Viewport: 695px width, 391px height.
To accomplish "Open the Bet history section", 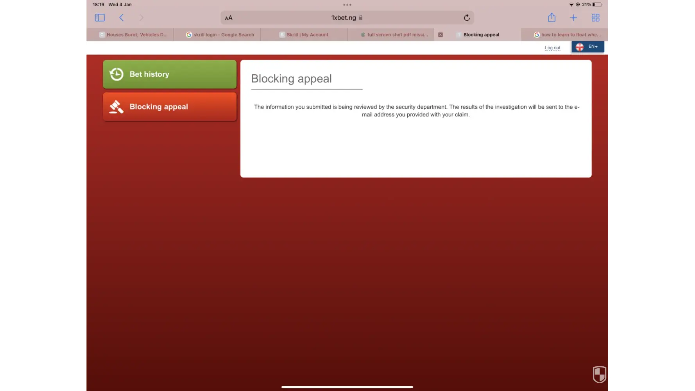I will (x=170, y=74).
